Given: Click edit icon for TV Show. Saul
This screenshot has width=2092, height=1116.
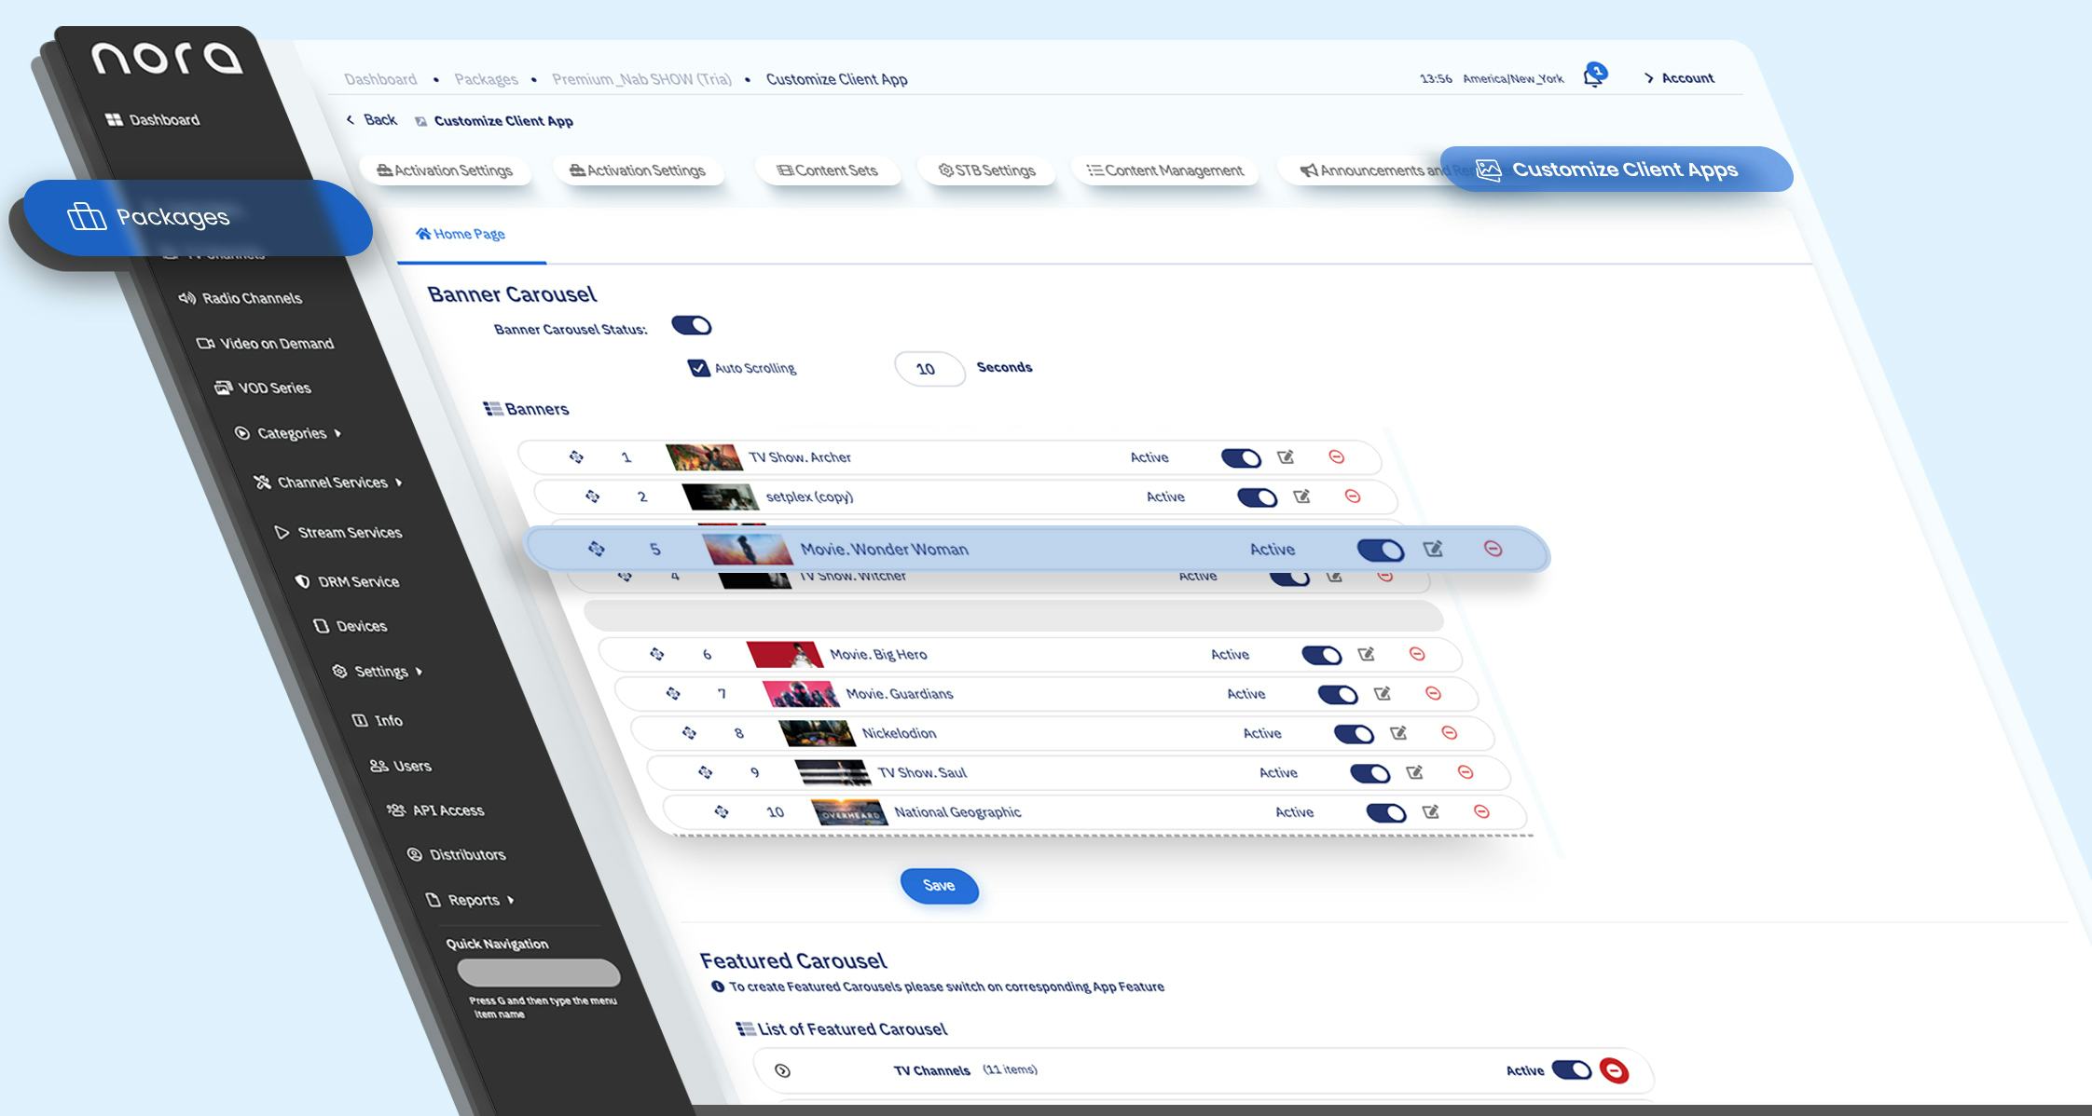Looking at the screenshot, I should [x=1414, y=772].
